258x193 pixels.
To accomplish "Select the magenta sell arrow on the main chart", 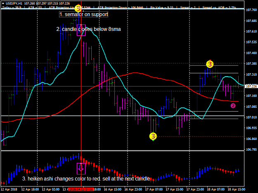I will [x=81, y=30].
